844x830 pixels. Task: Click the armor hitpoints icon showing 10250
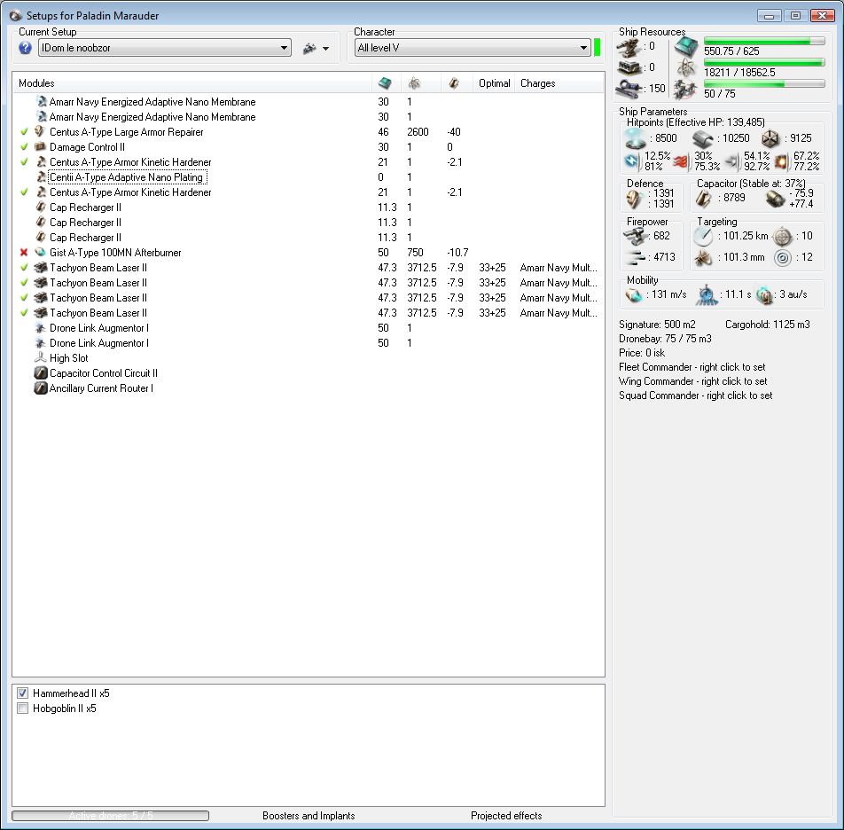(x=703, y=139)
